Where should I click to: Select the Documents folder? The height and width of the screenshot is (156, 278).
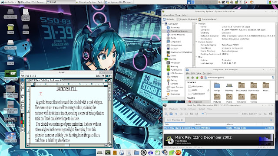(x=242, y=87)
